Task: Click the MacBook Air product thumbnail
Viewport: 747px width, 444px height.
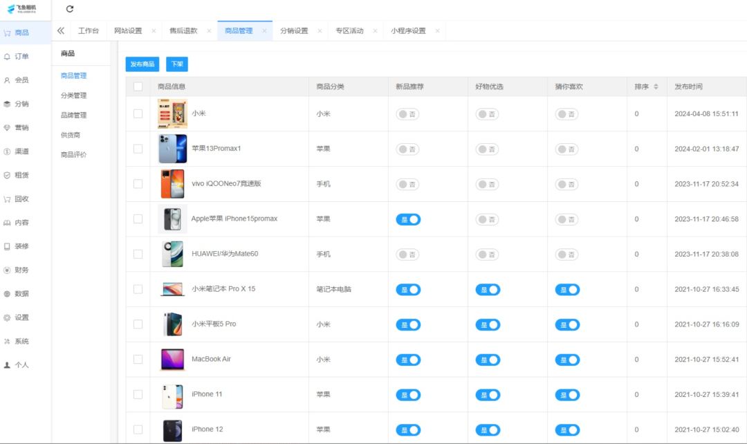Action: (172, 360)
